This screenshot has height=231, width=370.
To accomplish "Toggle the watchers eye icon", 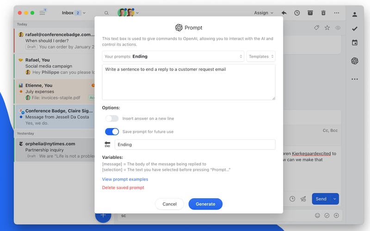I will click(338, 28).
